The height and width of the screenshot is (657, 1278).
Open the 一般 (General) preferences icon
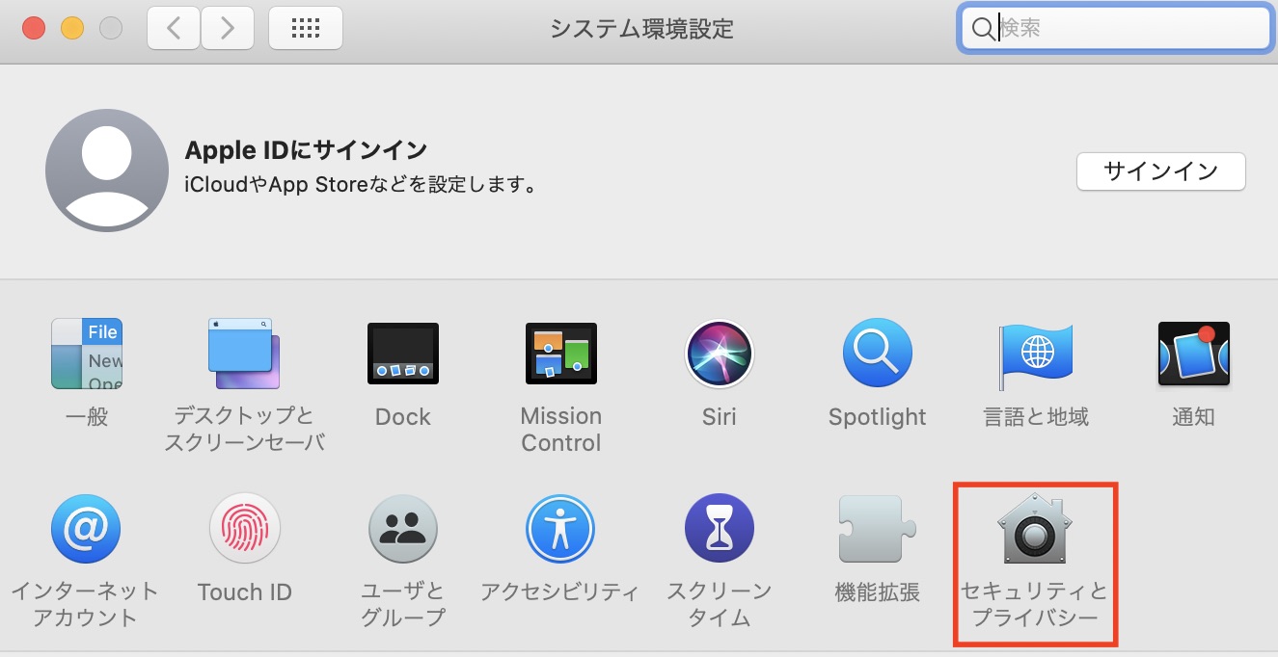coord(87,355)
